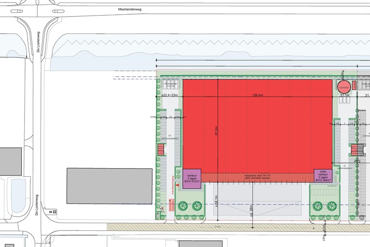
Task: Click the '±22,4~23m' dimension label
Action: click(169, 95)
